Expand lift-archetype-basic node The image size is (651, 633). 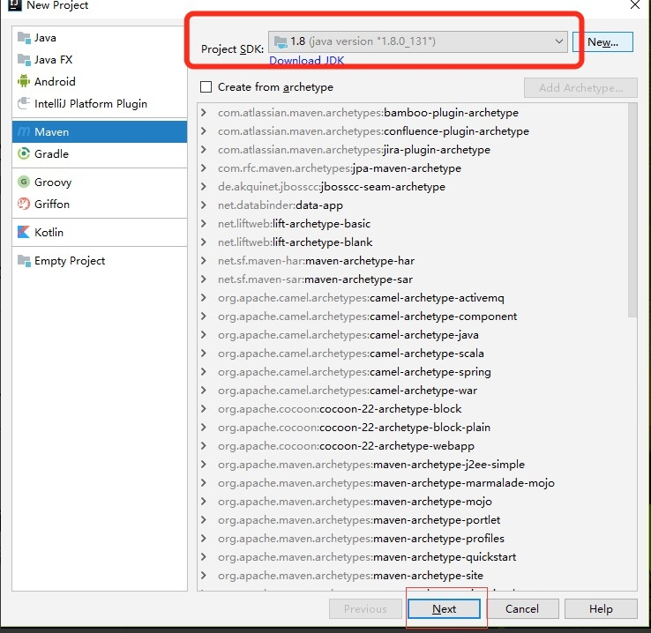coord(204,224)
